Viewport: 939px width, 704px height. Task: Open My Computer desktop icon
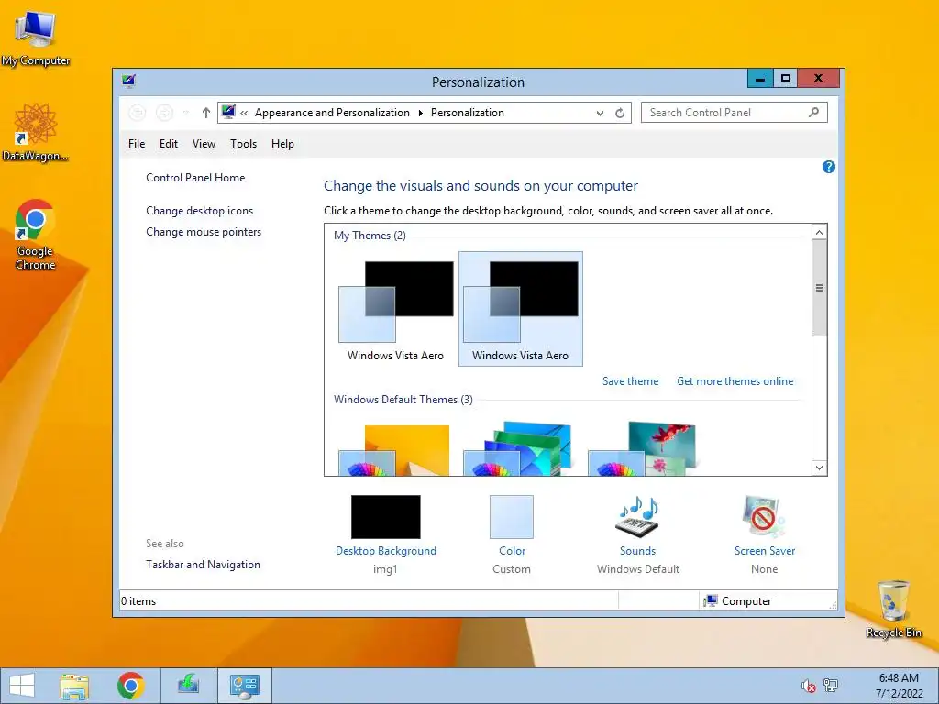(36, 37)
